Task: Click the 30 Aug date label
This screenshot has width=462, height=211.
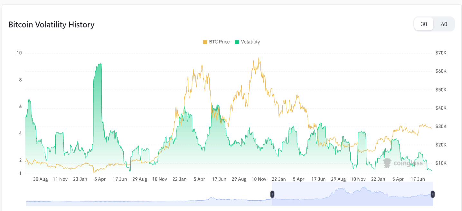Action: click(x=41, y=179)
